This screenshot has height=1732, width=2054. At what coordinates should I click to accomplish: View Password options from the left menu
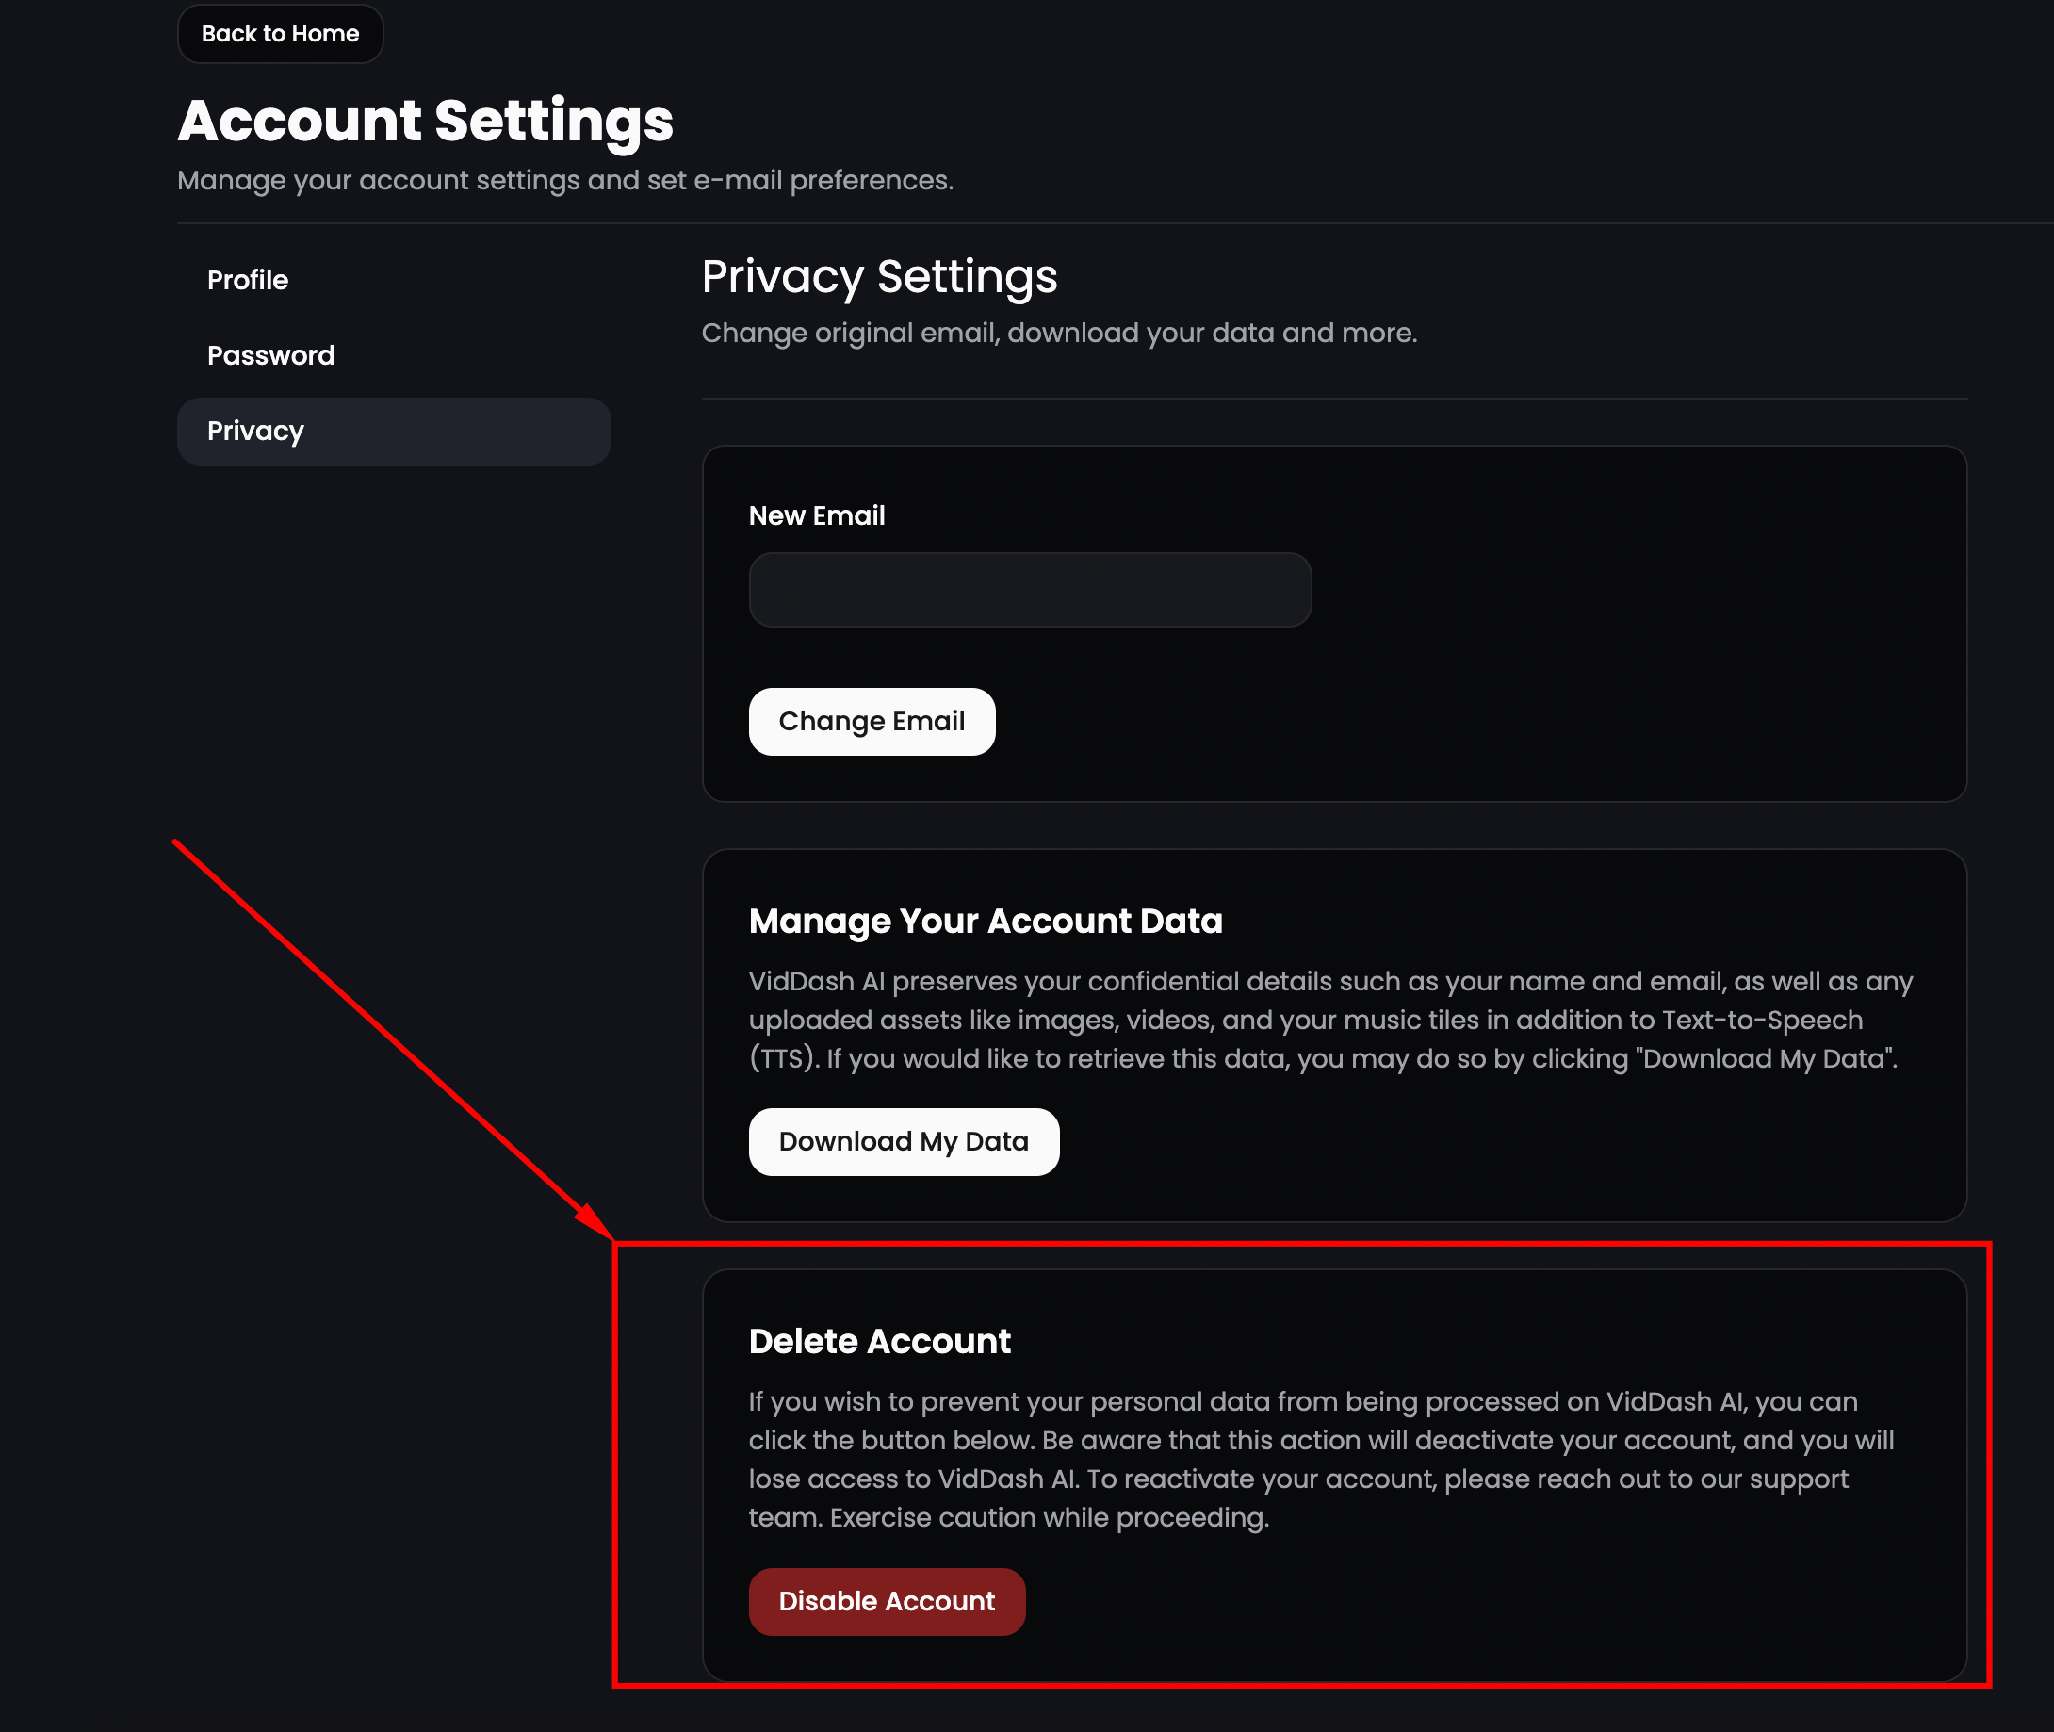[x=271, y=354]
